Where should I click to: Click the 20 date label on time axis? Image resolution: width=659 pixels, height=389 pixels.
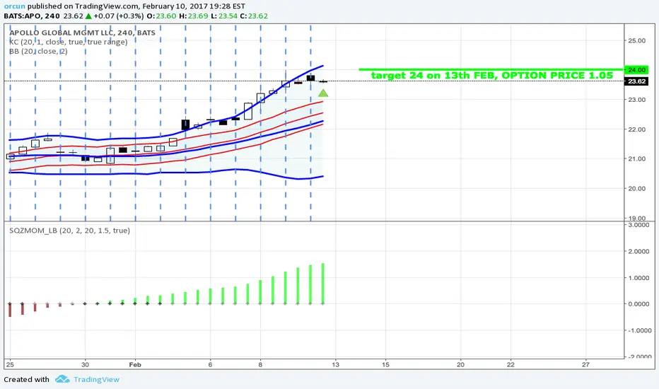tap(460, 365)
